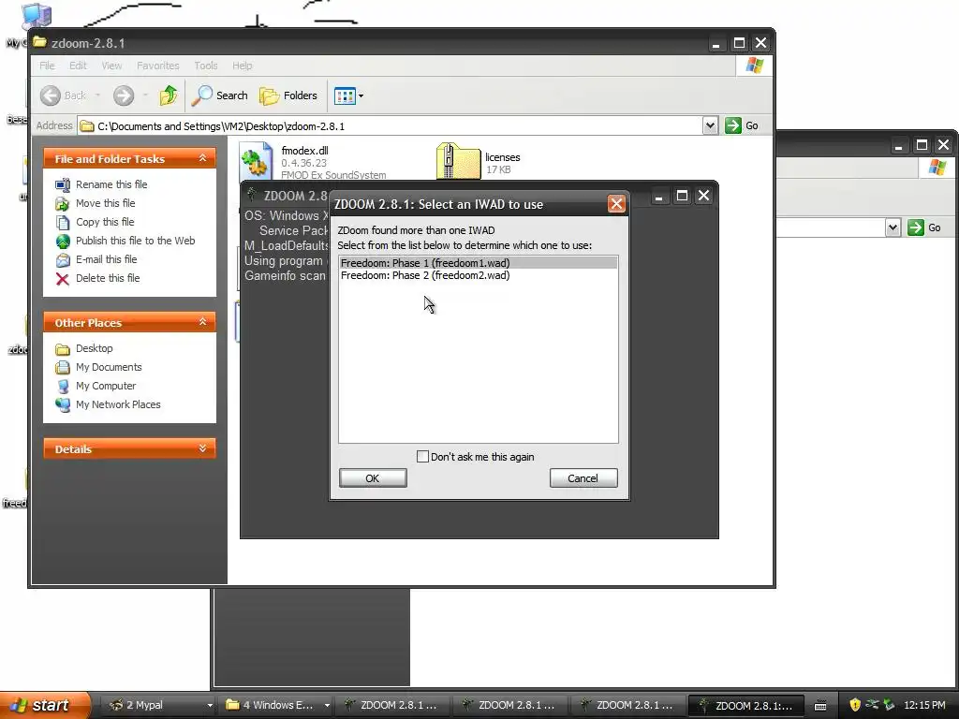Open Back history dropdown arrow
This screenshot has width=959, height=719.
click(97, 95)
